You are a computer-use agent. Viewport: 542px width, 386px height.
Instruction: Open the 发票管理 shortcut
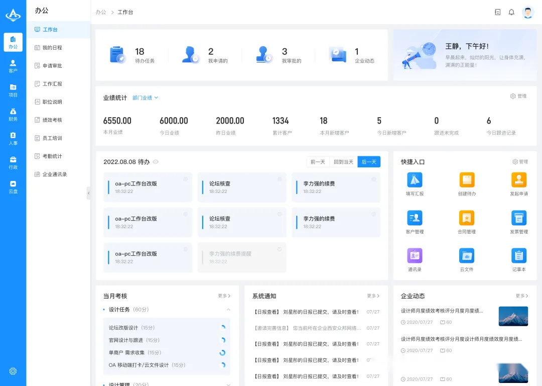click(x=519, y=218)
